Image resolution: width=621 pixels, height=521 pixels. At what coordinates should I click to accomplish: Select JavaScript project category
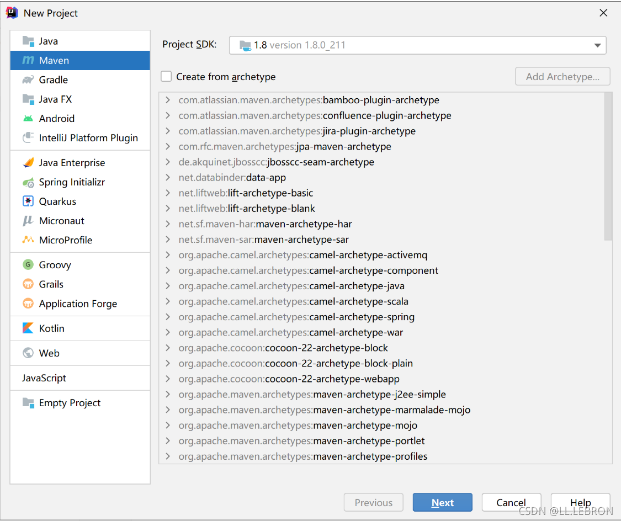tap(80, 378)
